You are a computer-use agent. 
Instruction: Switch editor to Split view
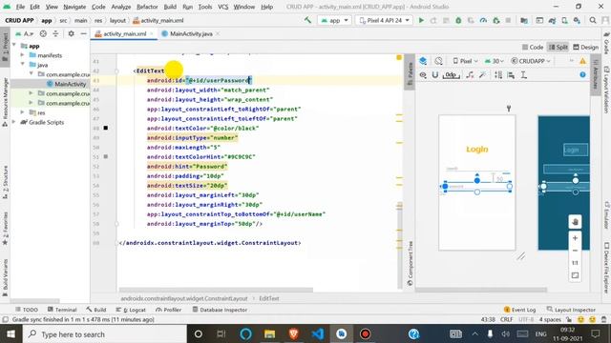pos(558,47)
